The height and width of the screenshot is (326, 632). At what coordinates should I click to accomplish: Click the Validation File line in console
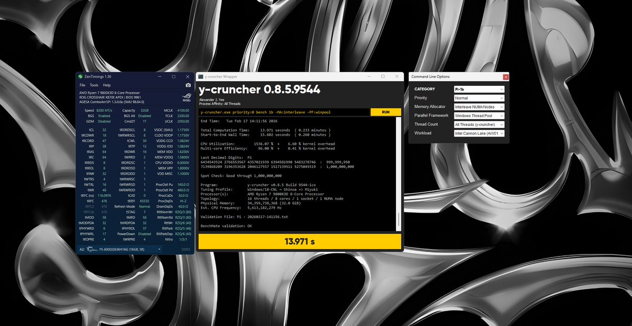(244, 216)
